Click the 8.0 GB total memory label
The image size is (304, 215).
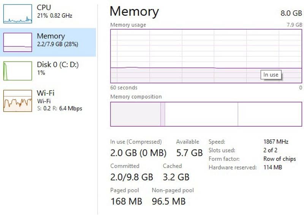point(291,13)
